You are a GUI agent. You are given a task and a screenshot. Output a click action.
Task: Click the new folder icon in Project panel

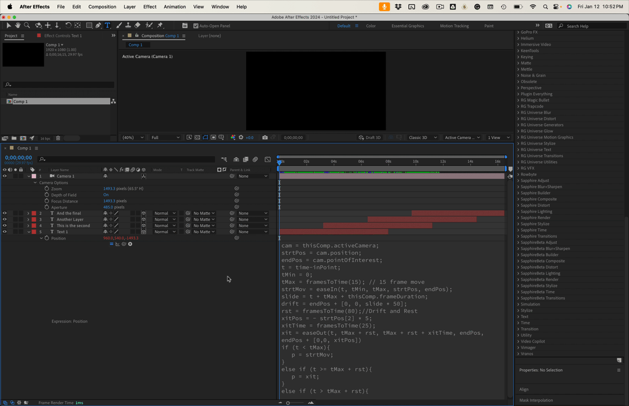tap(14, 138)
